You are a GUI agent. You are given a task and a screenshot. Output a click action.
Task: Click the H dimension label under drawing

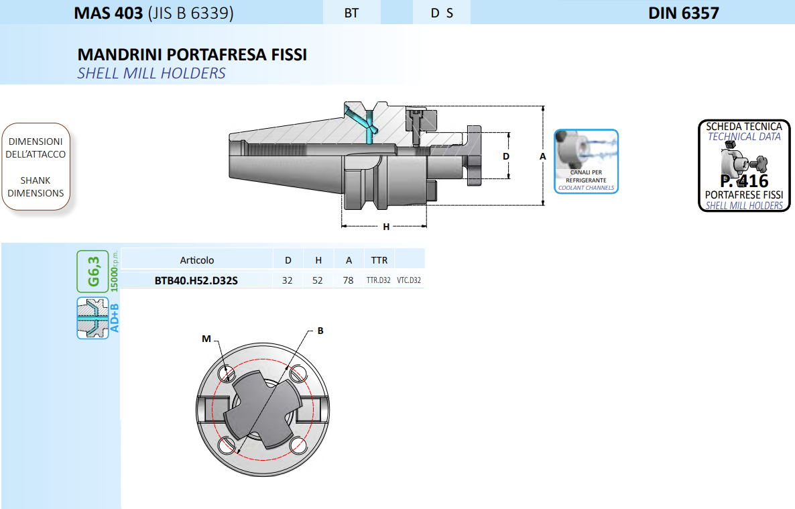tap(386, 227)
